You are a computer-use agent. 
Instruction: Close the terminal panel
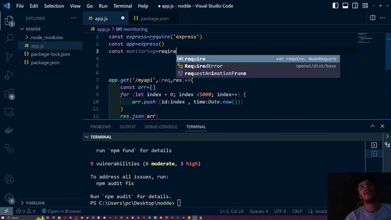click(x=382, y=127)
